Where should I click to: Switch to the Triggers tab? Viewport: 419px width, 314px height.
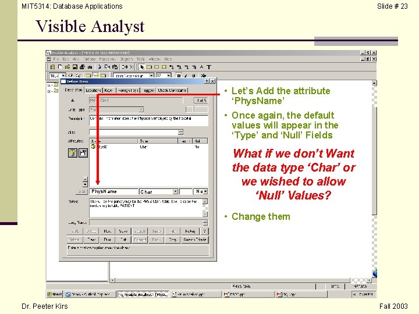(x=148, y=91)
